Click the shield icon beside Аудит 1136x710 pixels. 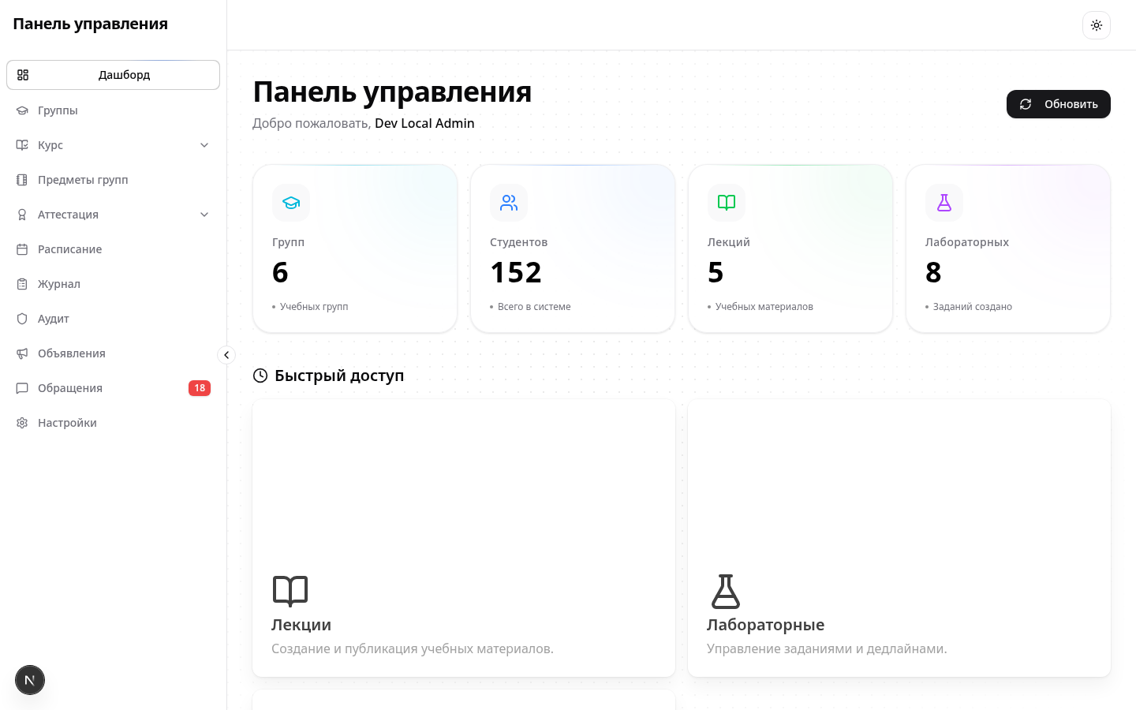22,319
